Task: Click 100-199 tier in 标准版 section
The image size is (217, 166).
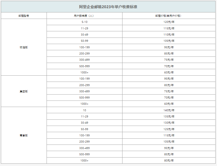Action: point(84,47)
